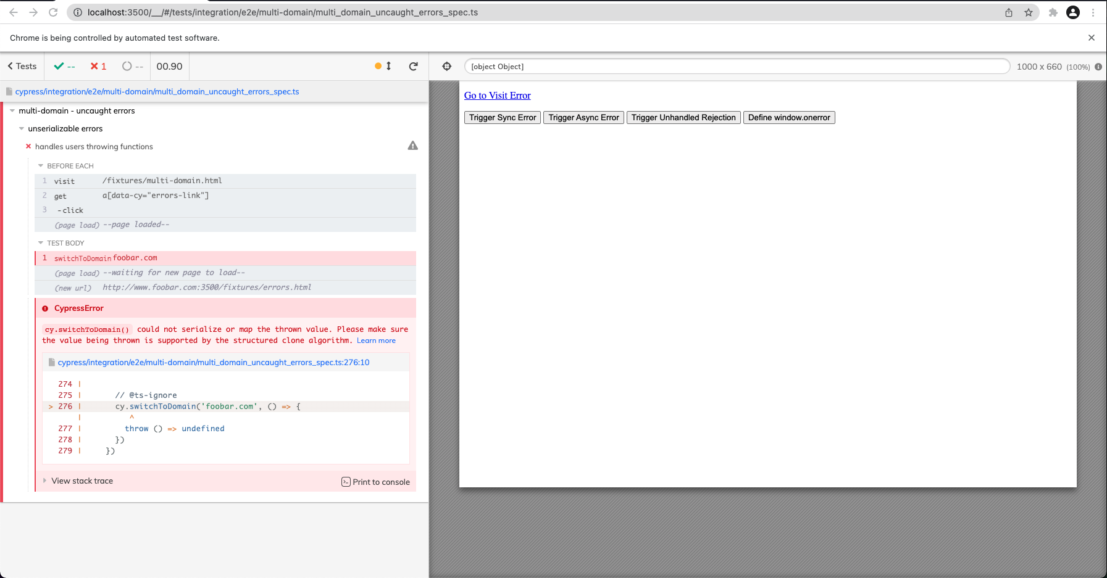Click the Chrome address bar URL
1107x578 pixels.
pyautogui.click(x=283, y=12)
